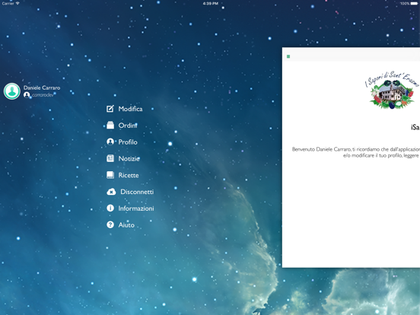Click the Modifica pencil icon
Screen dimensions: 420x315
point(110,109)
